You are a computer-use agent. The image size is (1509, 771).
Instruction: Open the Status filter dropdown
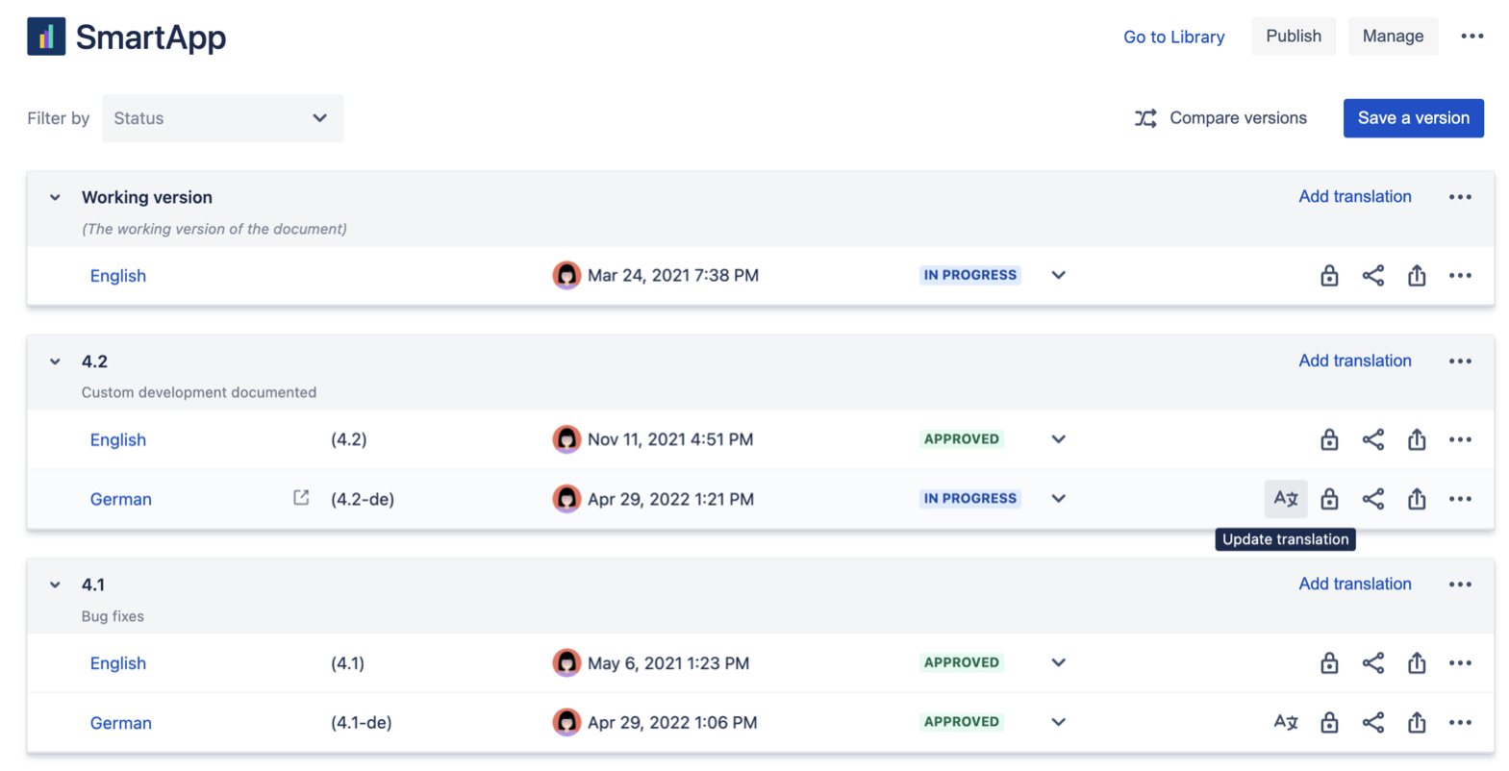[x=222, y=118]
